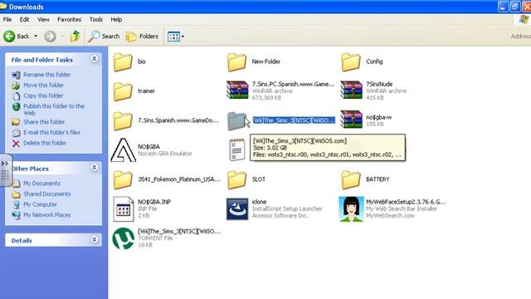Click Rename this folder link
Screen dimensions: 531x299
point(46,75)
